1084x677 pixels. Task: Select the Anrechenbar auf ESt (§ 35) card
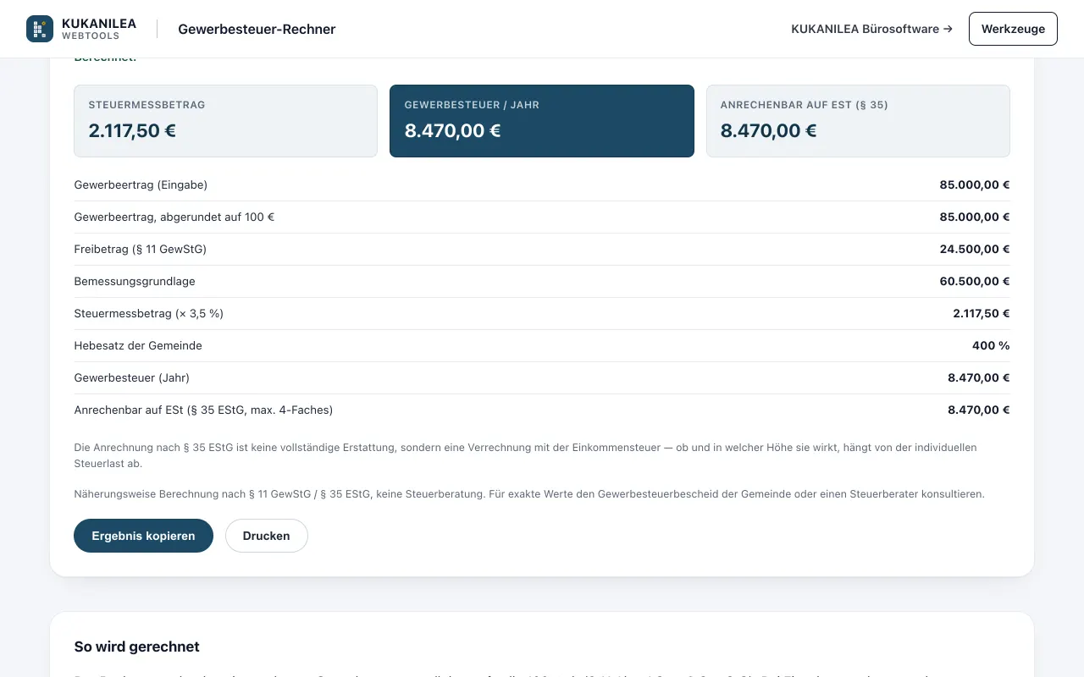tap(858, 121)
